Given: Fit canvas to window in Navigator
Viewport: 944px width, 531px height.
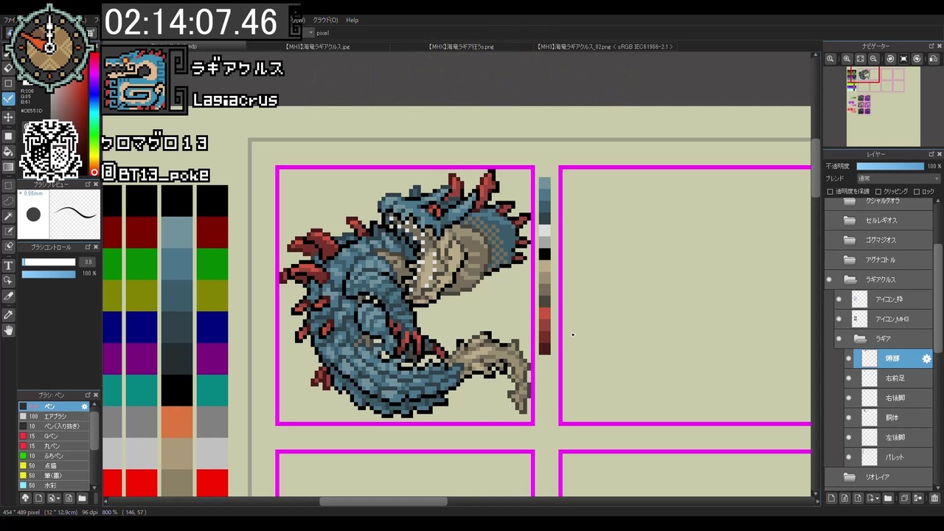Looking at the screenshot, I should pos(860,59).
